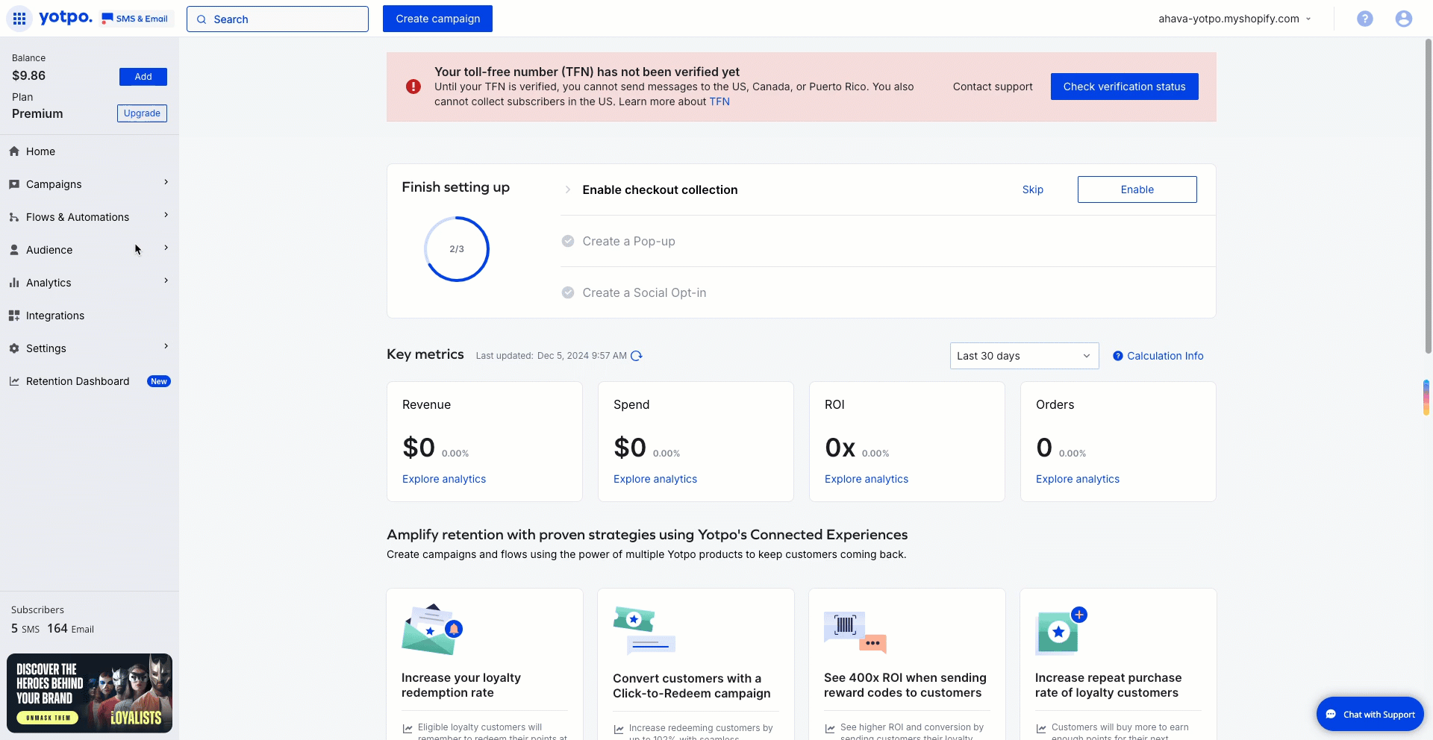Image resolution: width=1433 pixels, height=740 pixels.
Task: Expand the Campaigns submenu chevron
Action: tap(166, 182)
